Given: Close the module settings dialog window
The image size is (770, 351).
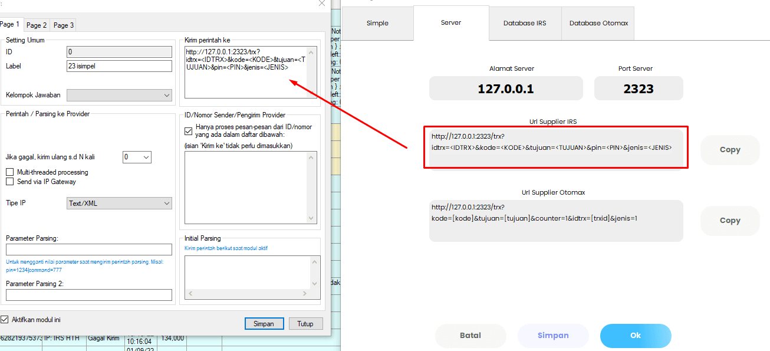Looking at the screenshot, I should pyautogui.click(x=321, y=4).
